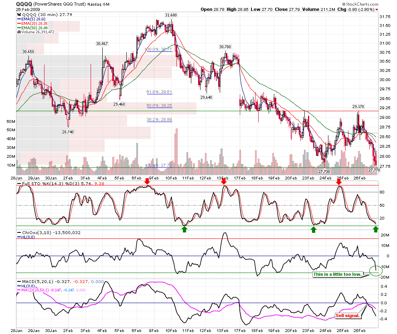Image resolution: width=397 pixels, height=334 pixels.
Task: Click the 100.0%: 30.77 Fibonacci label
Action: pyautogui.click(x=158, y=49)
